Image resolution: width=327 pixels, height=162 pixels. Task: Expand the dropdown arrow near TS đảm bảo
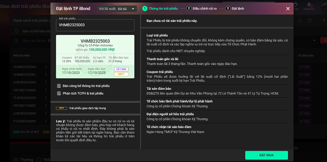tap(314, 40)
